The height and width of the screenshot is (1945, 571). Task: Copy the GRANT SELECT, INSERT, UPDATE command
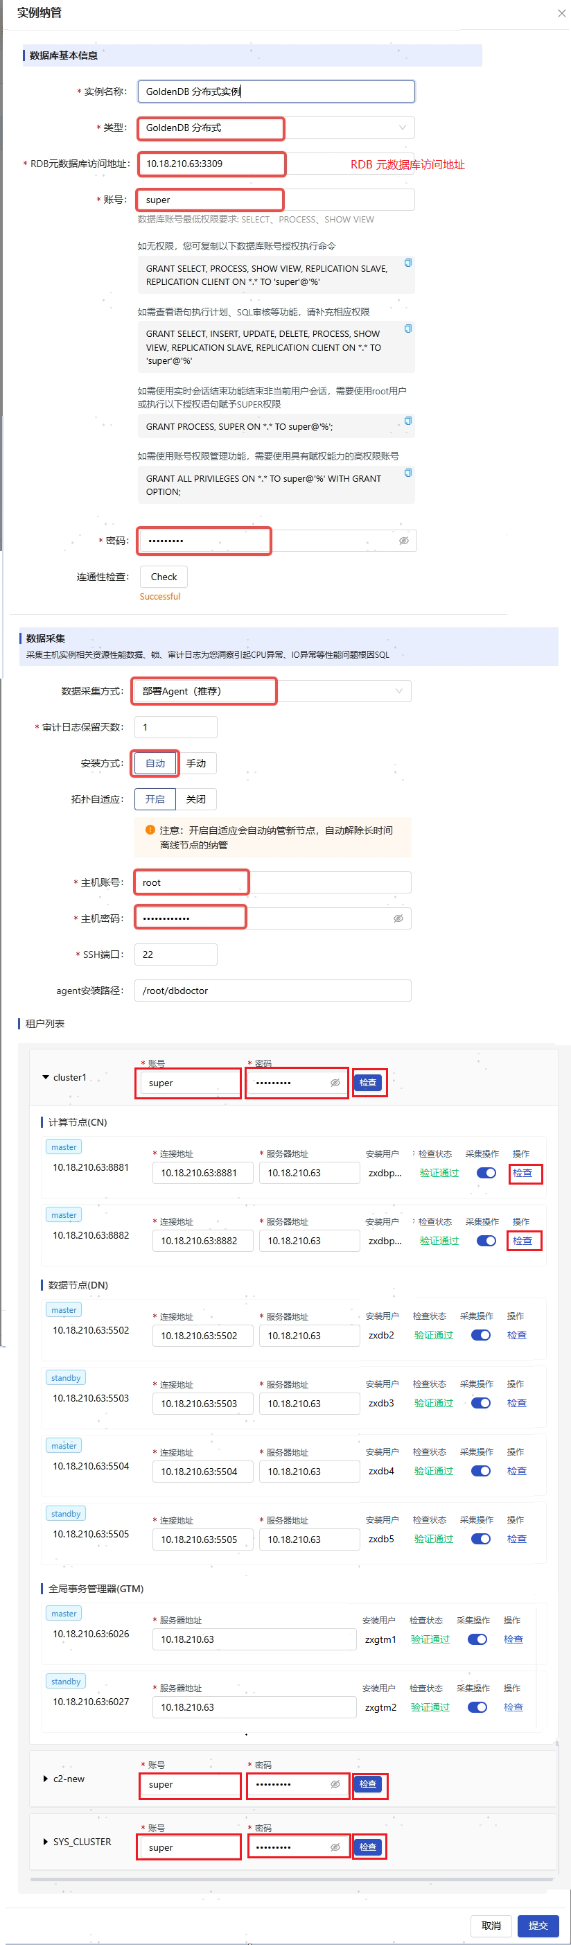[408, 329]
